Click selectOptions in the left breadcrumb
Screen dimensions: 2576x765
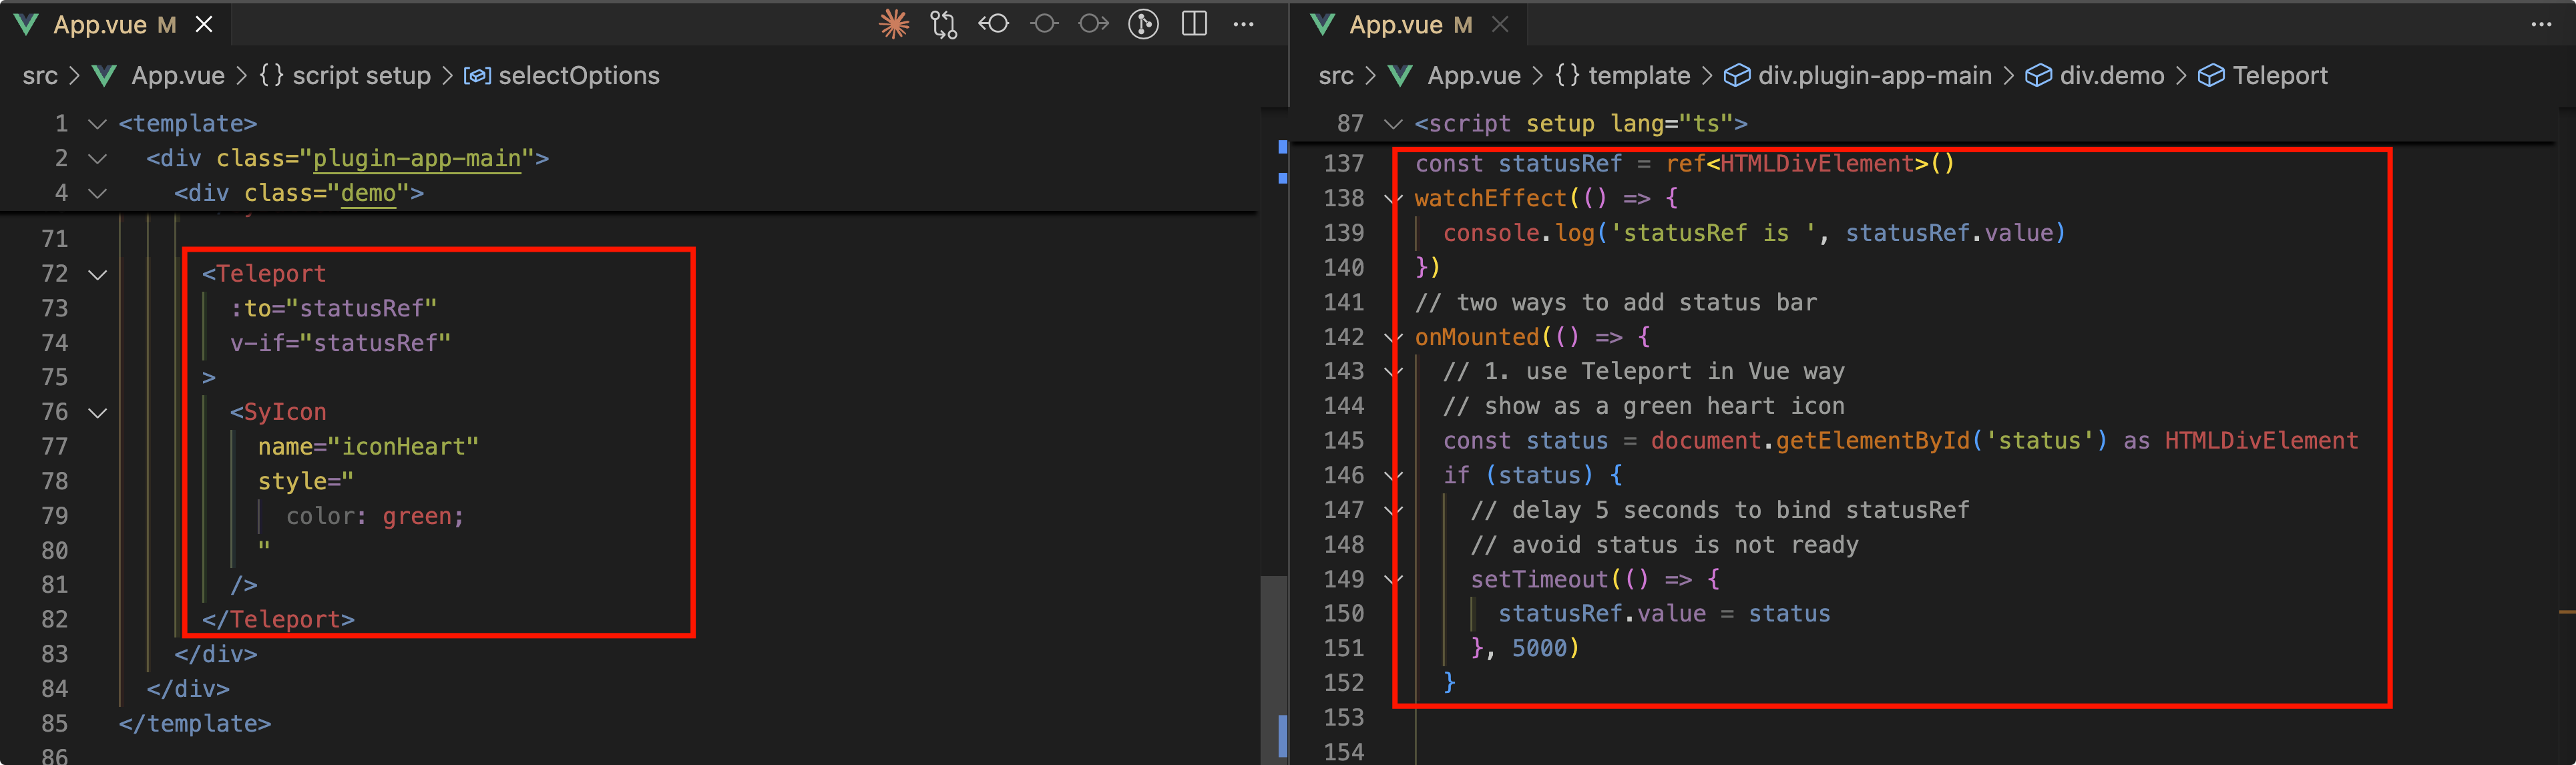pyautogui.click(x=578, y=76)
